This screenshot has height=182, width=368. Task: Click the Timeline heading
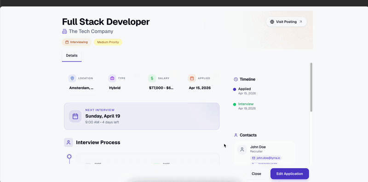247,79
